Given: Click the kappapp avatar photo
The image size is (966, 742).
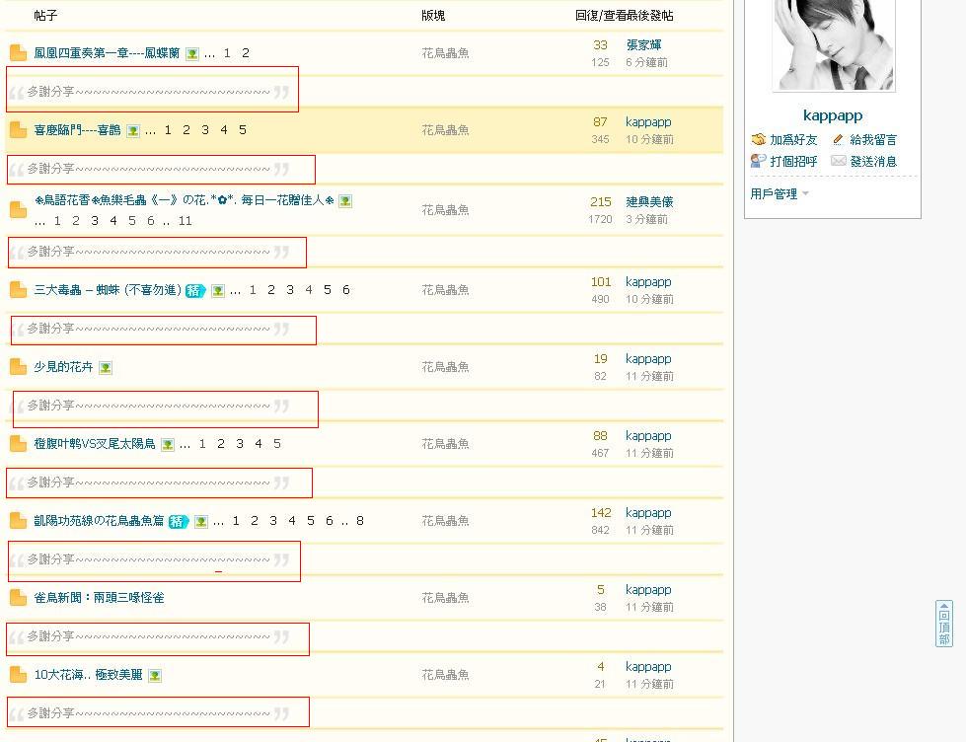Looking at the screenshot, I should click(834, 44).
